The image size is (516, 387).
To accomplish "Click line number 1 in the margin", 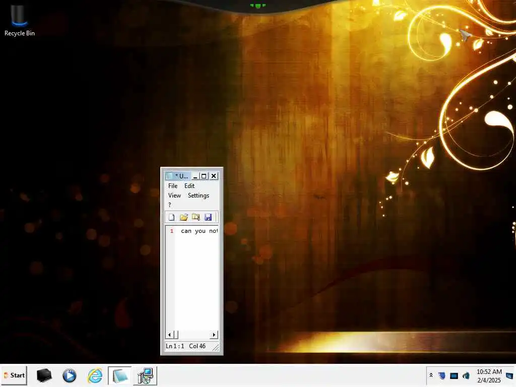I will click(171, 231).
